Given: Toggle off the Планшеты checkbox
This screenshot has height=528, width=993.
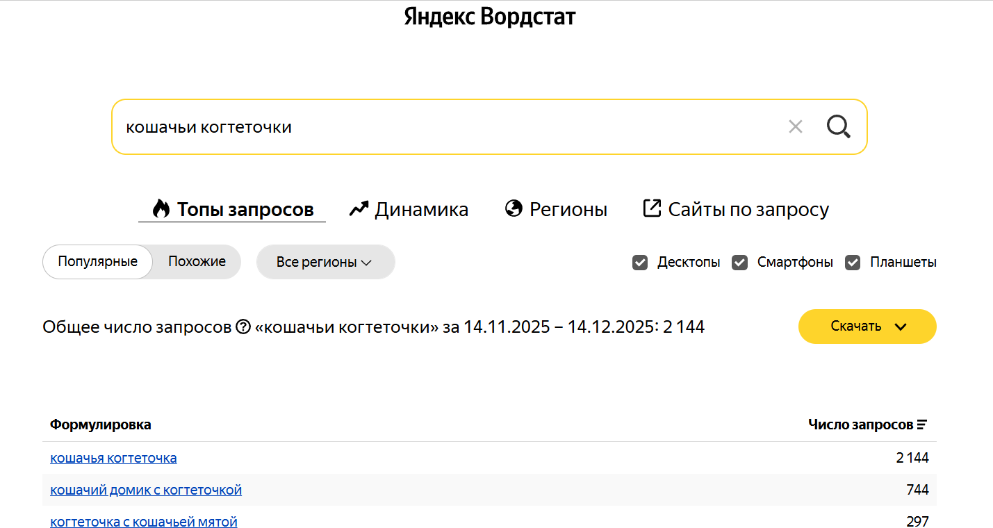Looking at the screenshot, I should (x=853, y=262).
